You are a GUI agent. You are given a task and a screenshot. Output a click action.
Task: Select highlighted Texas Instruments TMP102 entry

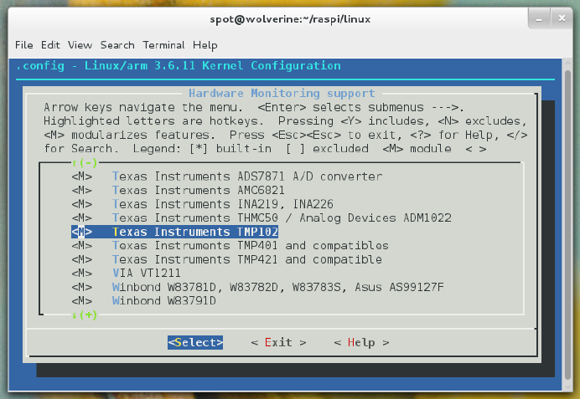coord(195,232)
